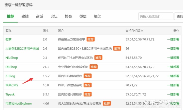Select 苹果CMS version cell 10.0
This screenshot has width=183, height=110.
tap(46, 85)
